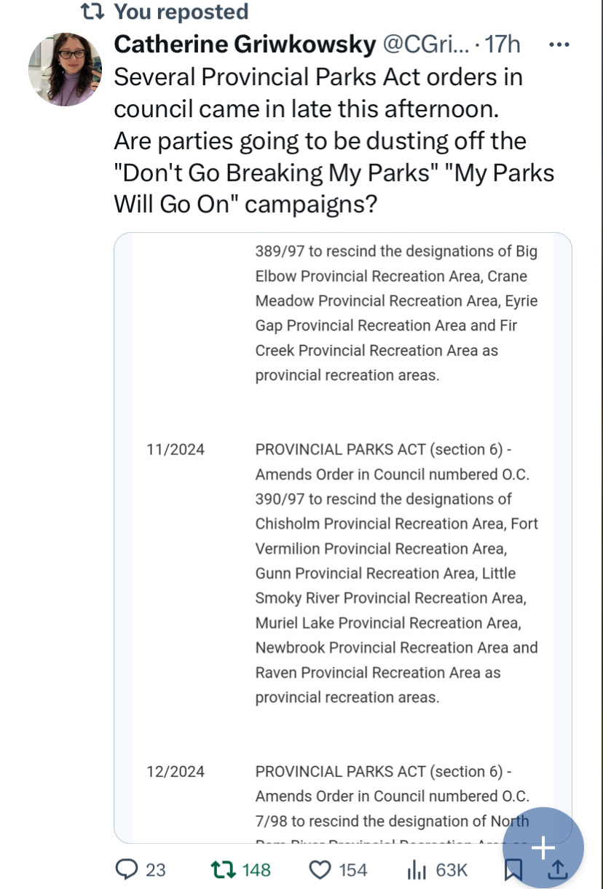Tap the reply speech bubble icon
Screen dimensions: 603x889
pyautogui.click(x=128, y=869)
